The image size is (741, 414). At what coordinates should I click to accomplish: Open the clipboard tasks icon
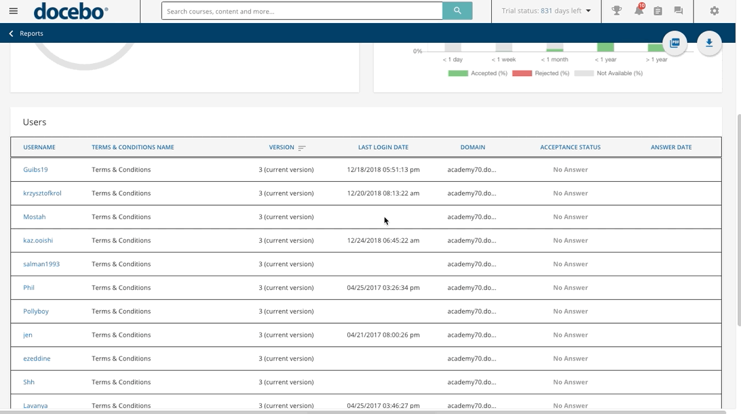(x=658, y=10)
